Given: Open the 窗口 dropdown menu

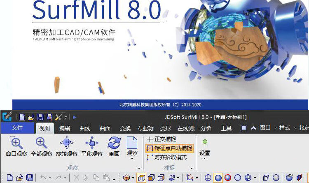Looking at the screenshot, I should [268, 128].
